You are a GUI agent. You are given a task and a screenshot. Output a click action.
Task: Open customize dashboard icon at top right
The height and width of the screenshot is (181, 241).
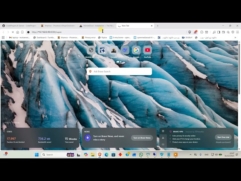(x=232, y=47)
